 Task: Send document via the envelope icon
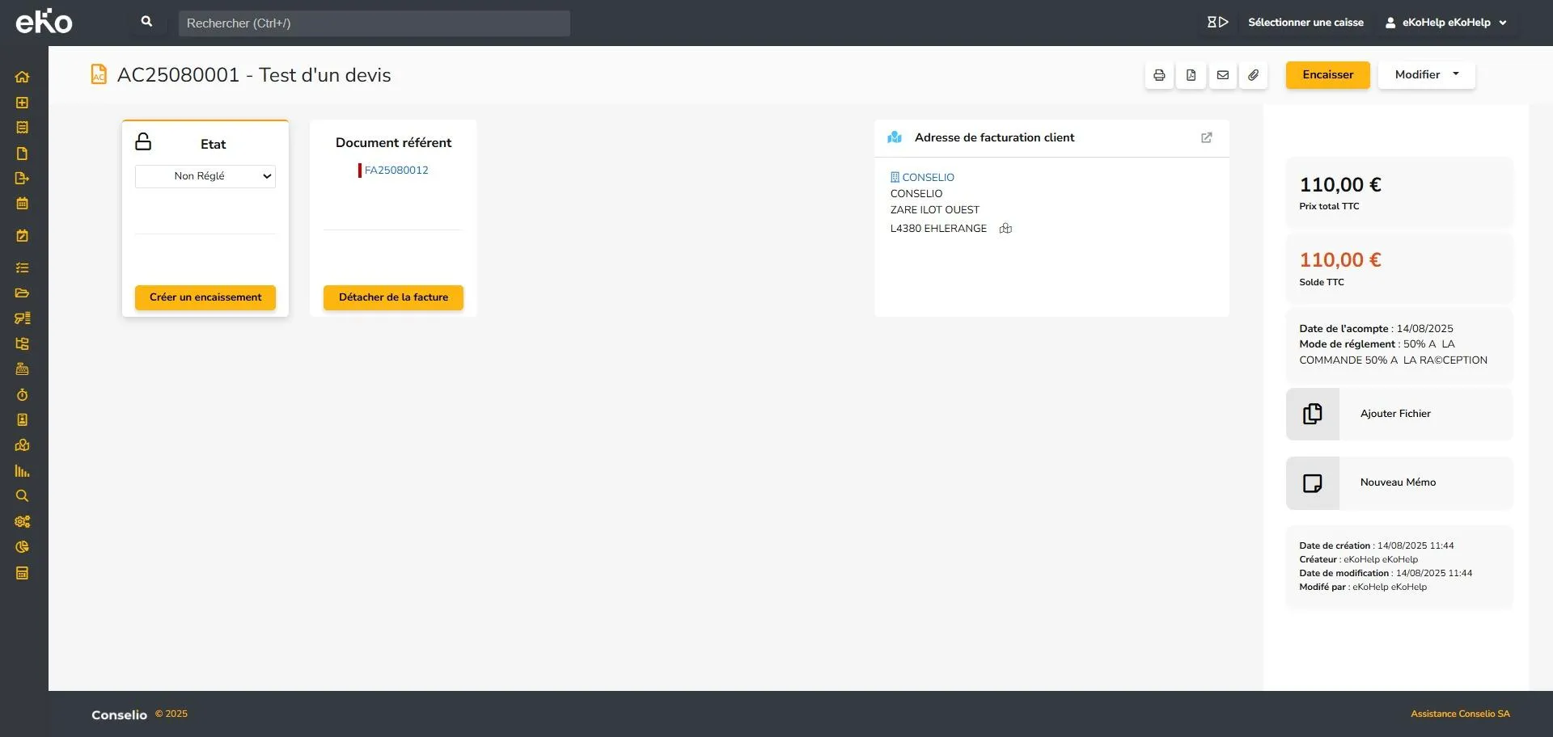[1222, 75]
